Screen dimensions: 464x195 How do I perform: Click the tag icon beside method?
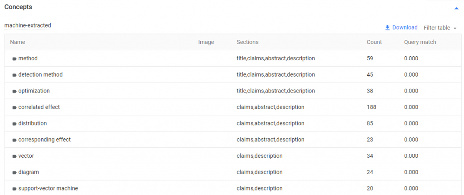tap(14, 58)
